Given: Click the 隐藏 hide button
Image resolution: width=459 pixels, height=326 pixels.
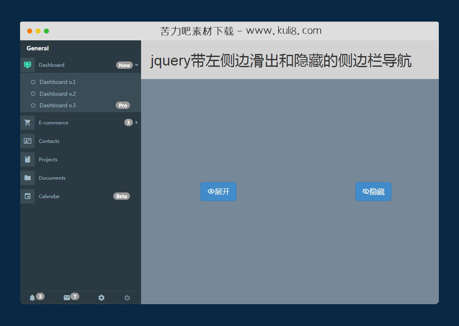Looking at the screenshot, I should [373, 191].
